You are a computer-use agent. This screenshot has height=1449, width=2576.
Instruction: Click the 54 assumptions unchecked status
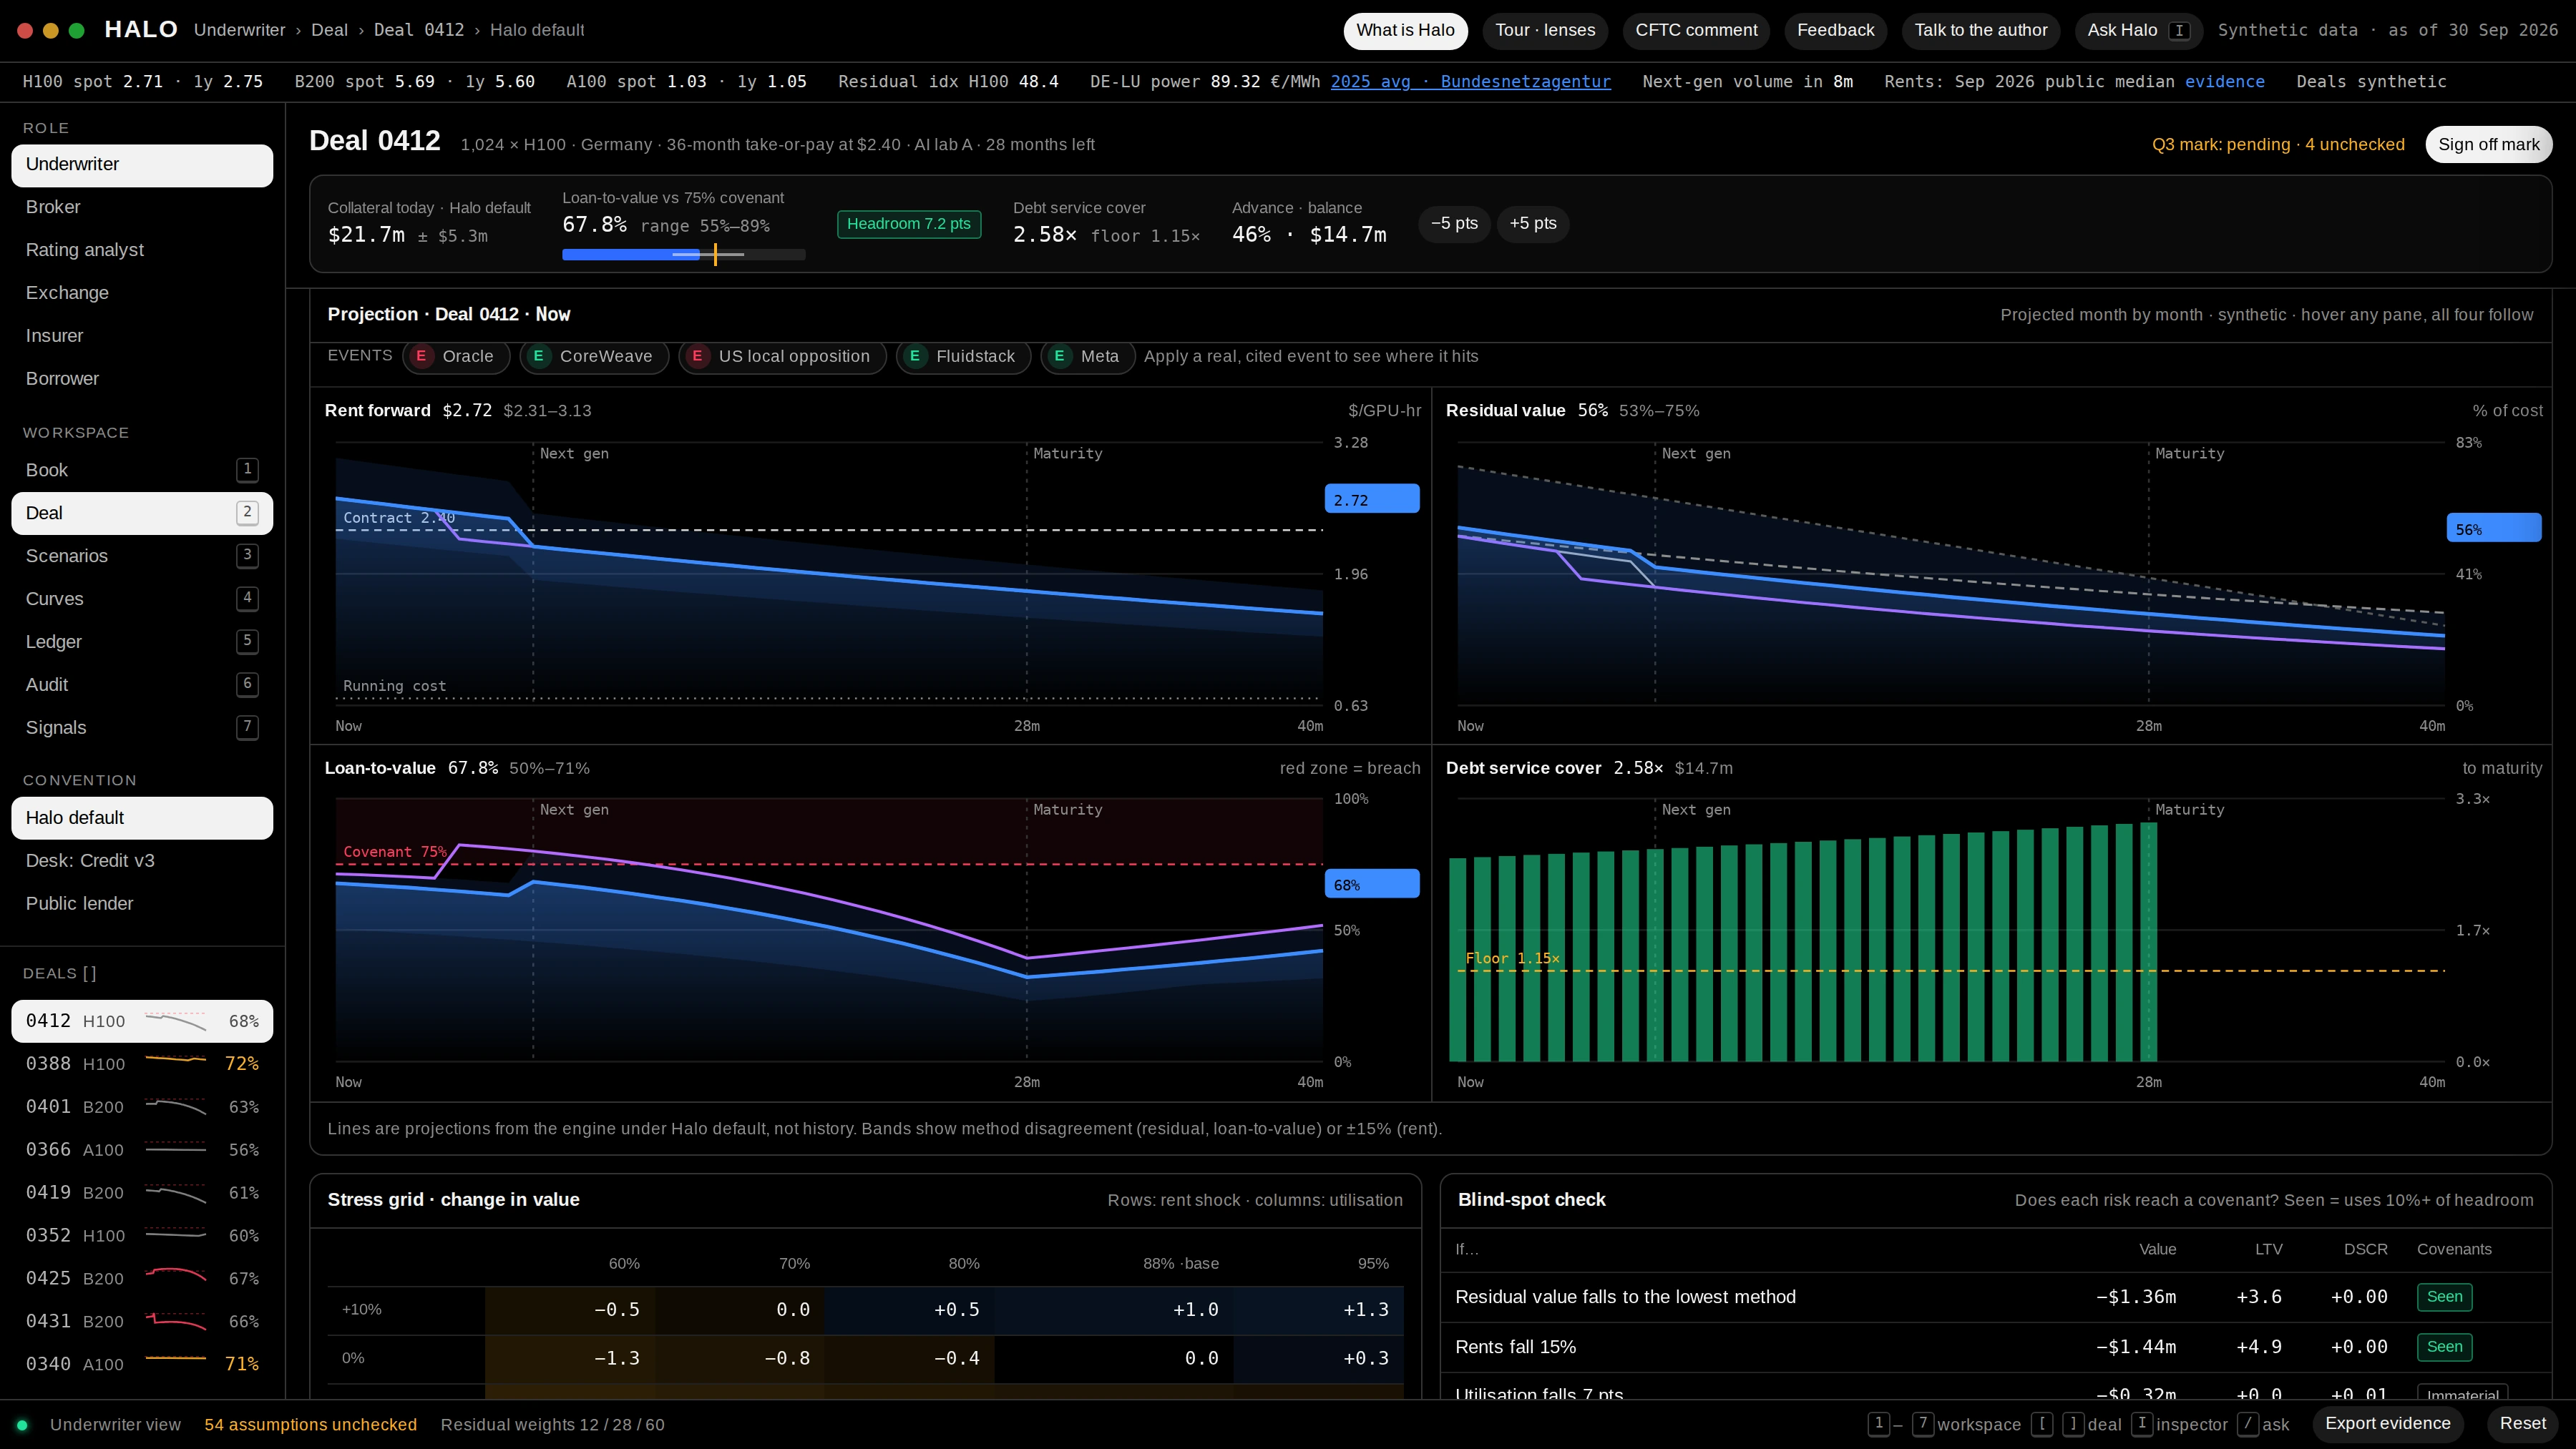(310, 1425)
